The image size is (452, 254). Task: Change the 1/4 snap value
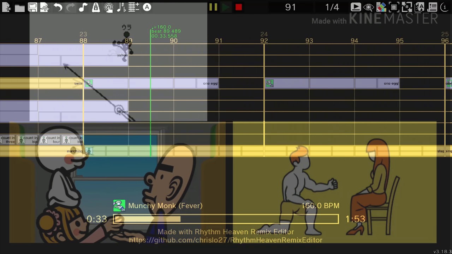332,7
